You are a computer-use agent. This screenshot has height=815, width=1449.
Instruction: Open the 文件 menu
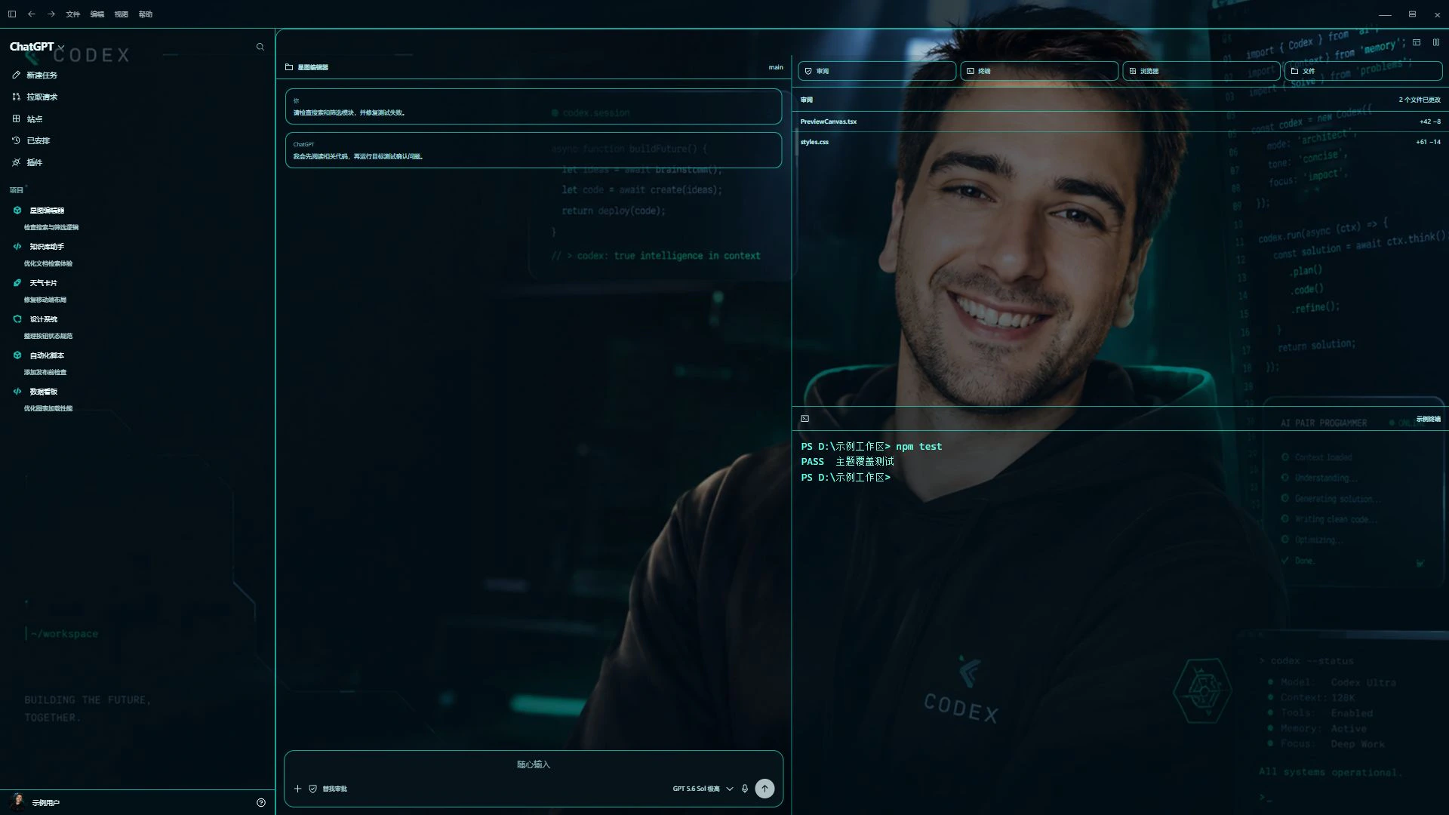click(x=73, y=14)
